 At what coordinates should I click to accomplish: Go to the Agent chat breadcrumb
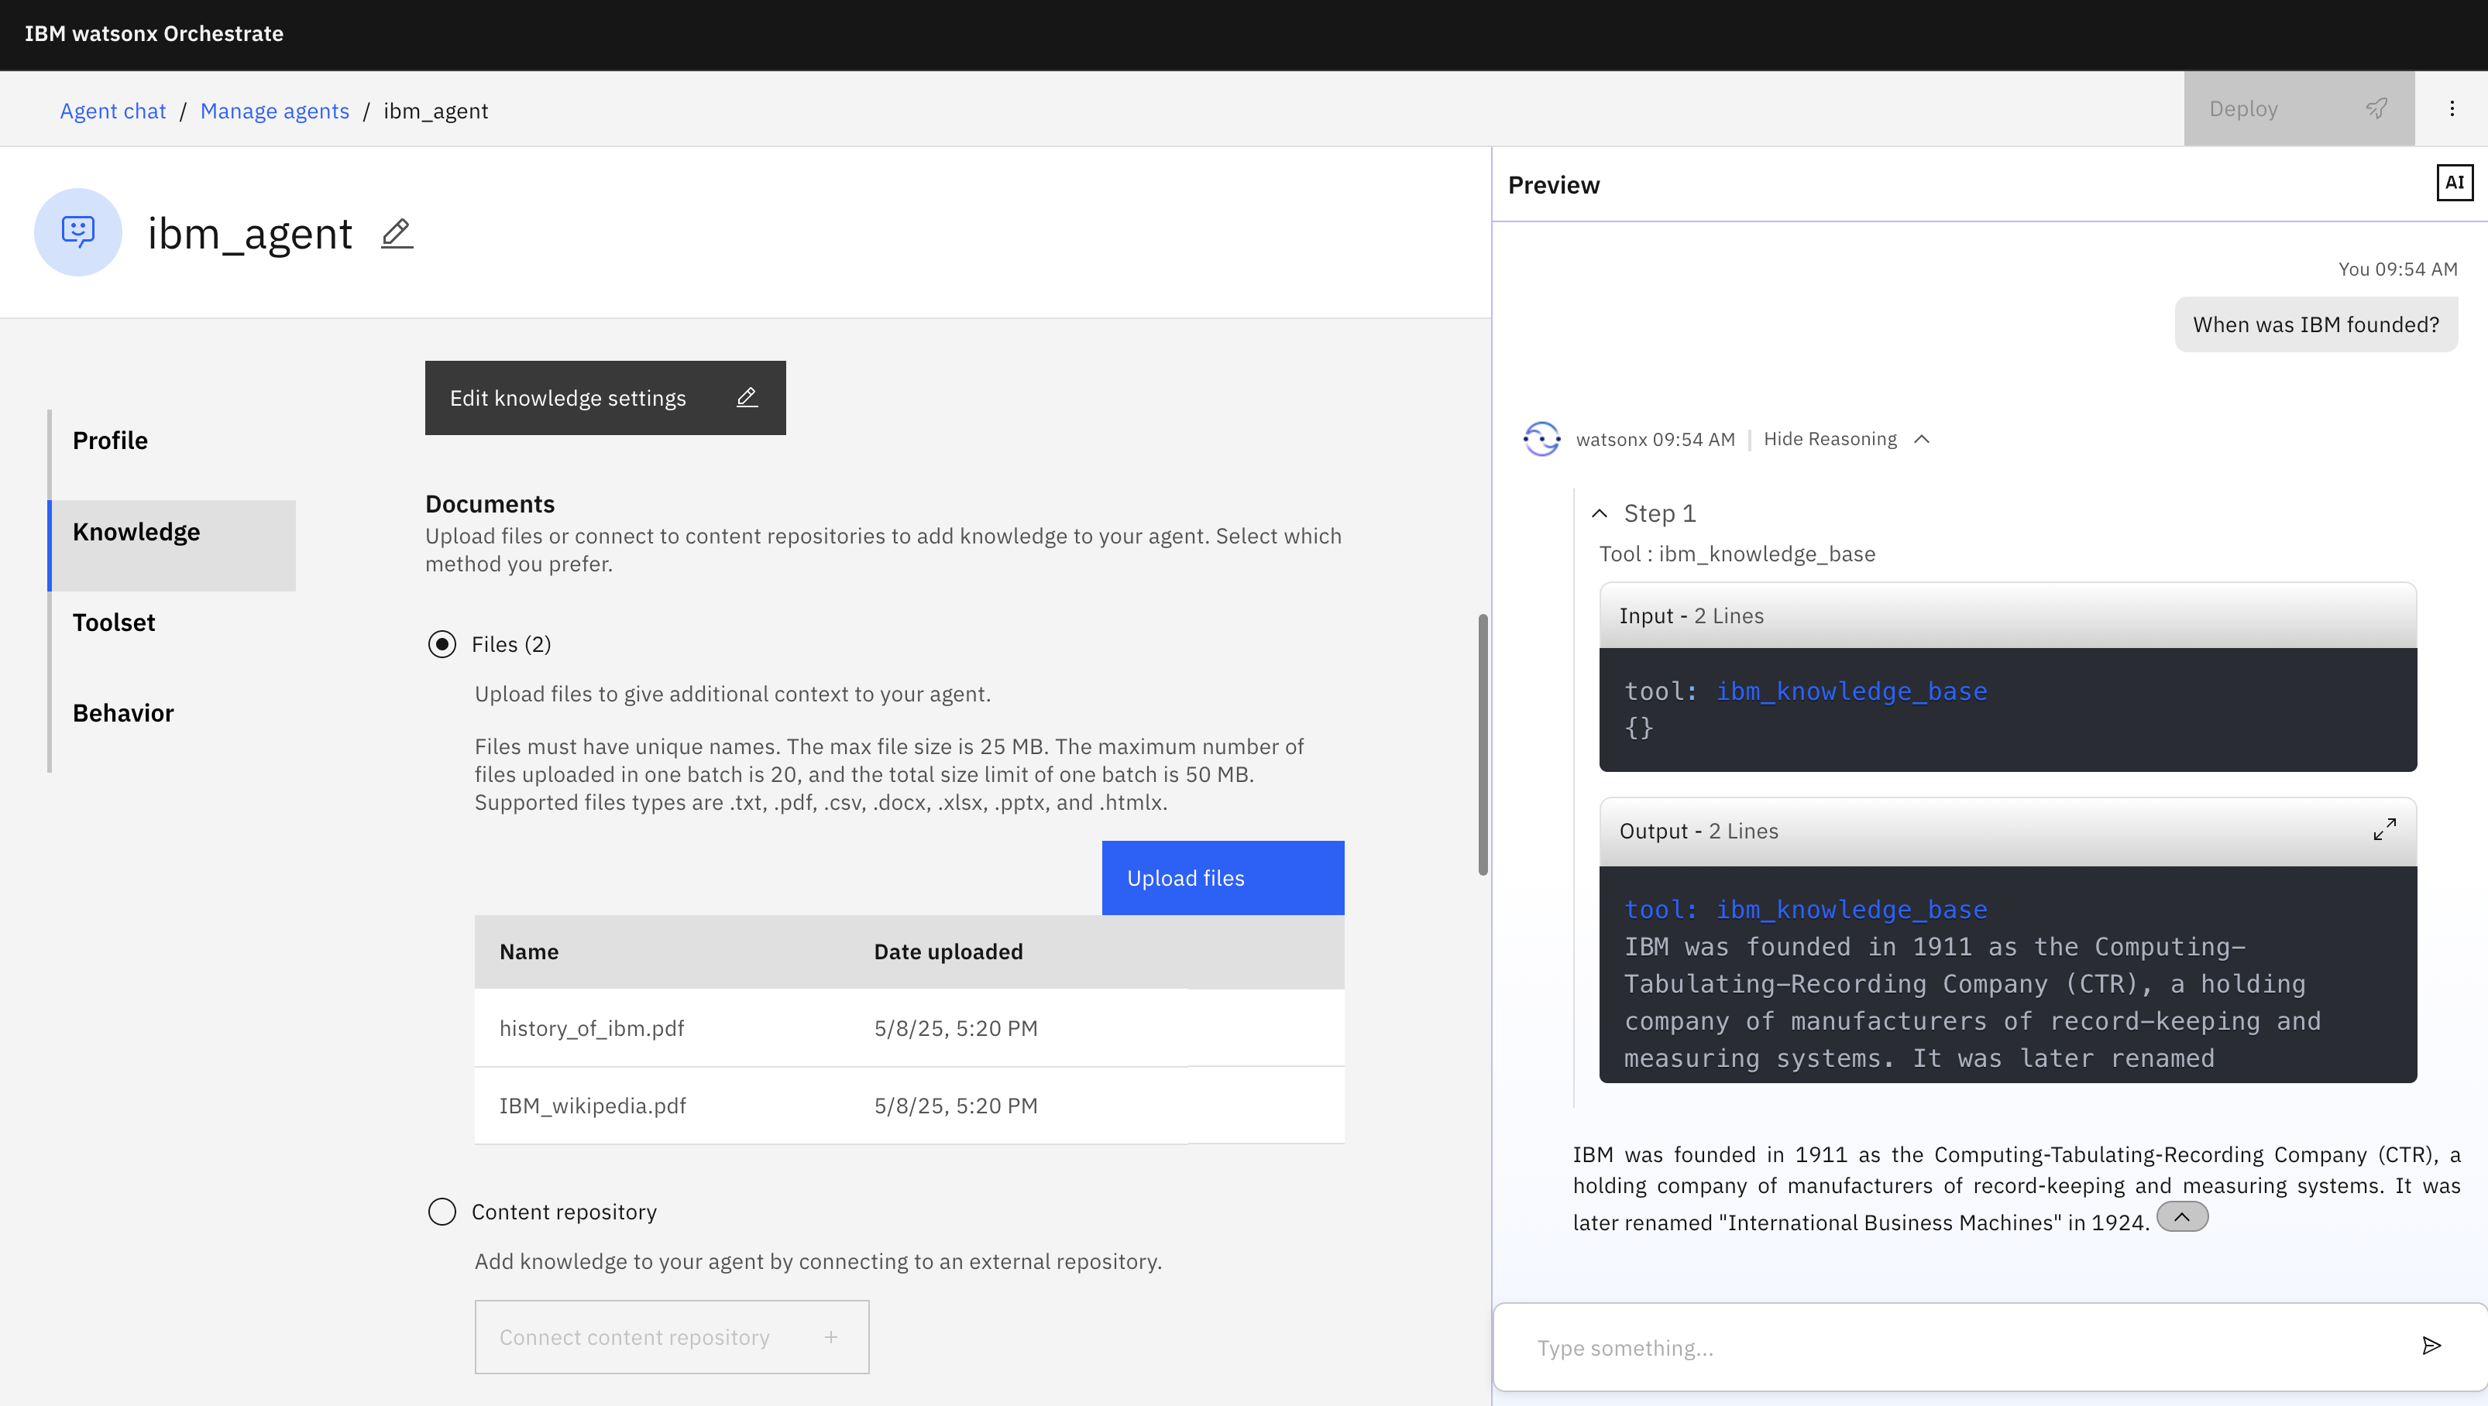[113, 111]
